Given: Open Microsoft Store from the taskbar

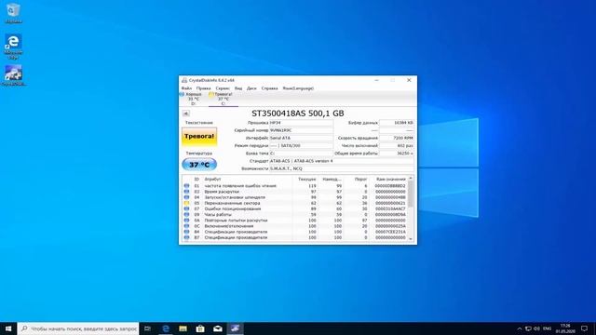Looking at the screenshot, I should point(200,328).
